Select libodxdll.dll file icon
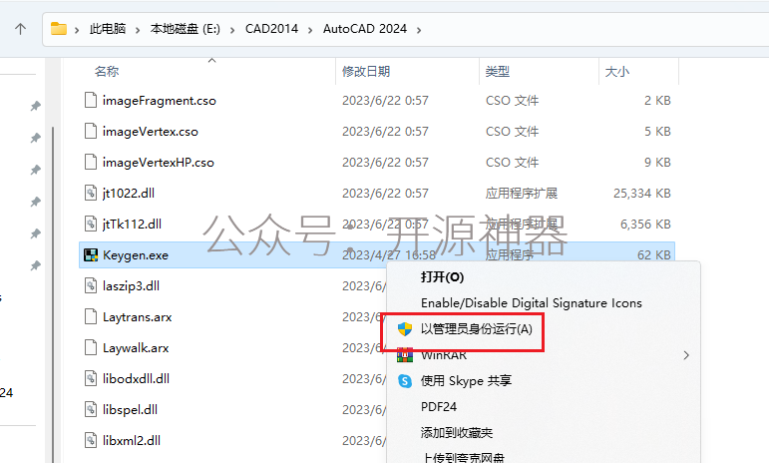The width and height of the screenshot is (769, 463). [x=91, y=378]
